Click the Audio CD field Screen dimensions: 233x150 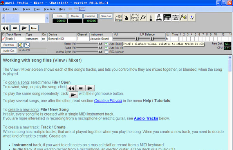[x=33, y=50]
